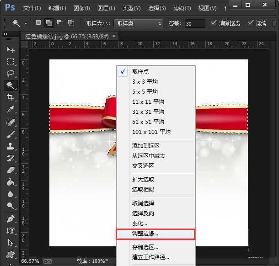Select the Eraser tool

[11, 170]
